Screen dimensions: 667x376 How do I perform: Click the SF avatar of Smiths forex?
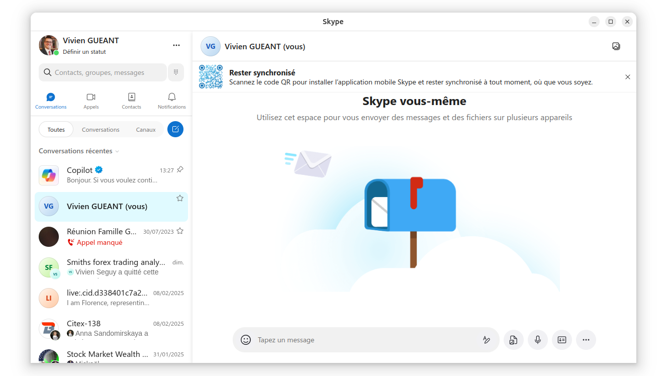click(49, 267)
